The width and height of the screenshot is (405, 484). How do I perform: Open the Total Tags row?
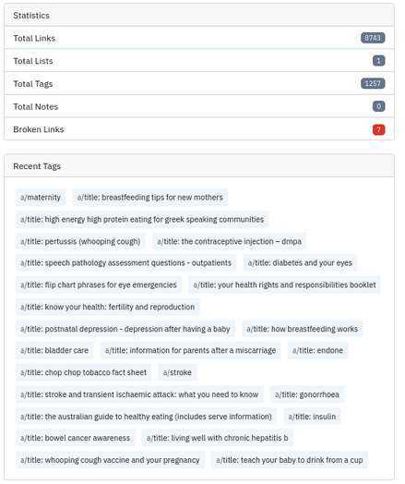coord(199,84)
